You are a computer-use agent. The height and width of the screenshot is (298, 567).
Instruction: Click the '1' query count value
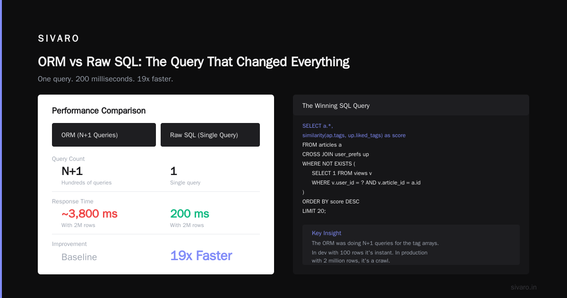[173, 171]
